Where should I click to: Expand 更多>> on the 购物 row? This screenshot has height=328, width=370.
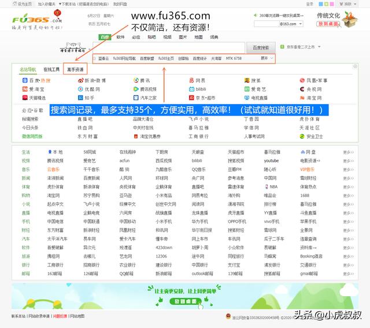tap(349, 196)
